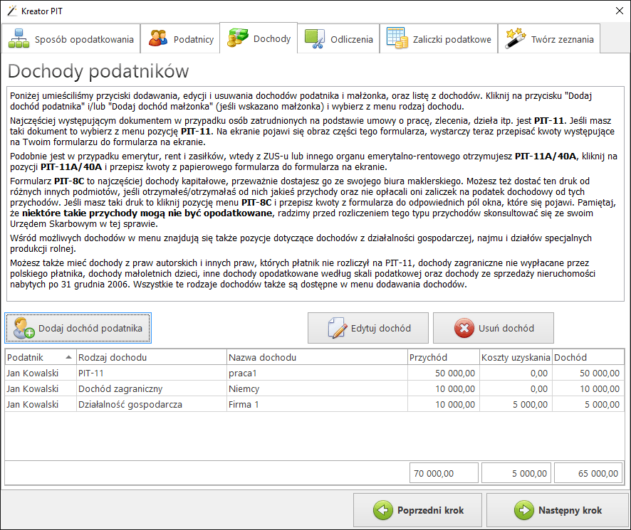This screenshot has width=631, height=530.
Task: Sort list by Przychód column header
Action: pyautogui.click(x=442, y=357)
